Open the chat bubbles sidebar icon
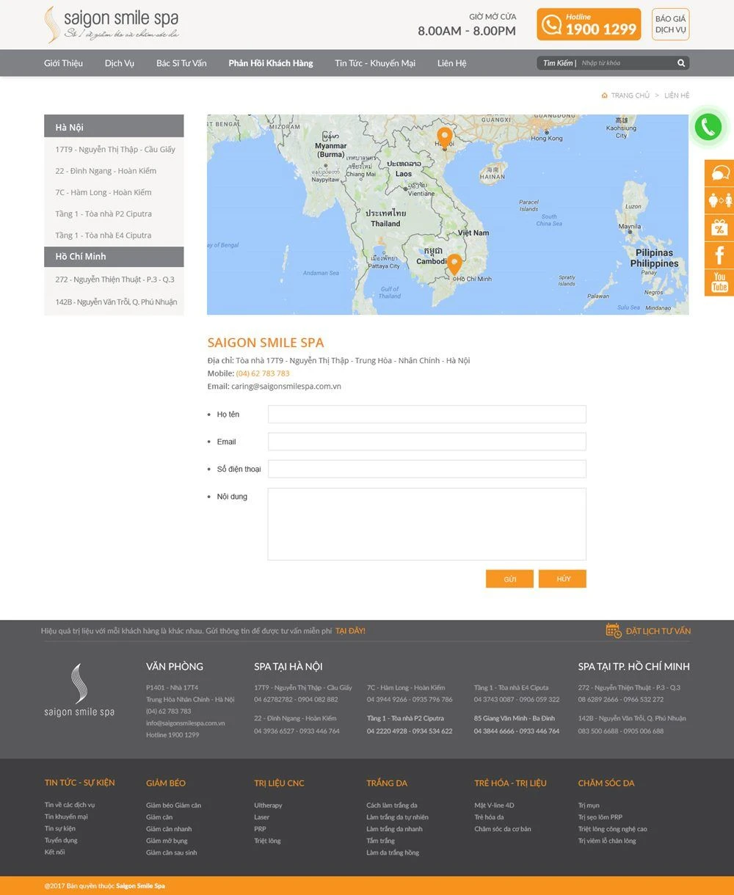The height and width of the screenshot is (895, 734). point(719,173)
